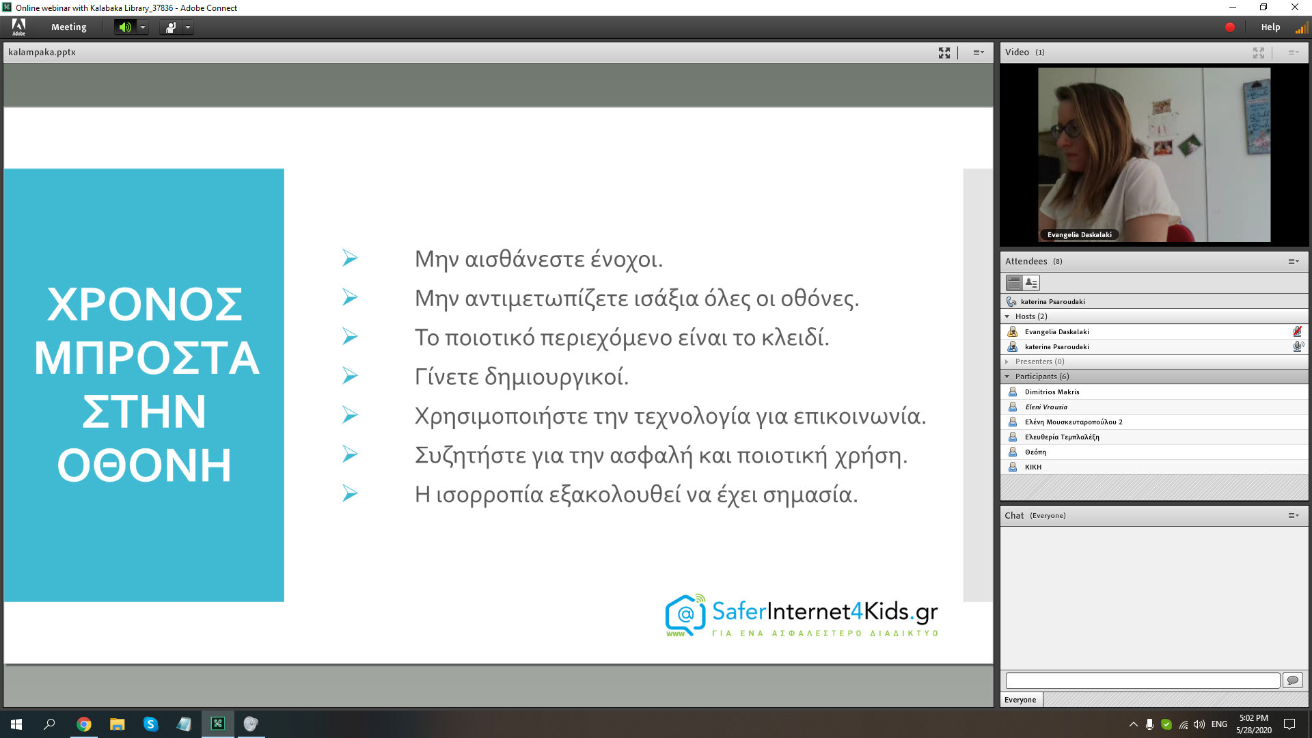Select participant Ελευθερία Τεμπλαλέξη

[x=1154, y=437]
